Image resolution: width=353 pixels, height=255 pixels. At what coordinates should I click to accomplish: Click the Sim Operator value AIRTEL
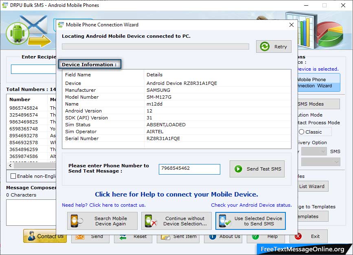click(x=155, y=132)
